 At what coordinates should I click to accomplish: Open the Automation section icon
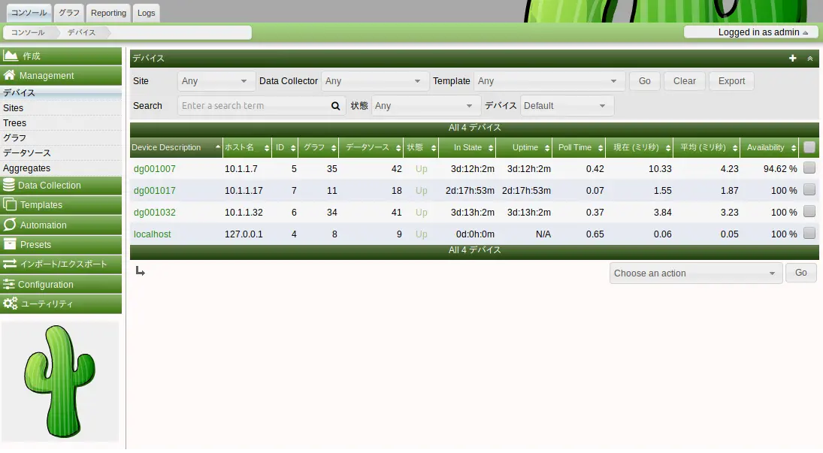pyautogui.click(x=10, y=225)
